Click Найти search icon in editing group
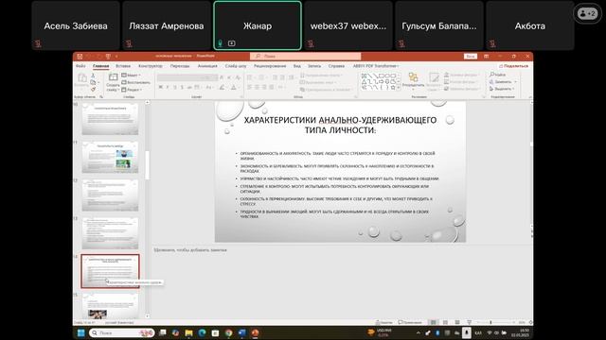 497,75
